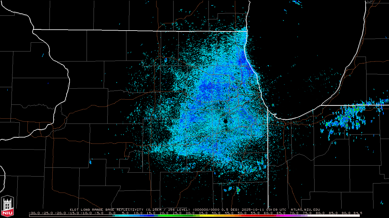
Task: Click the isolated blue echo in the far west
Action: coord(43,55)
